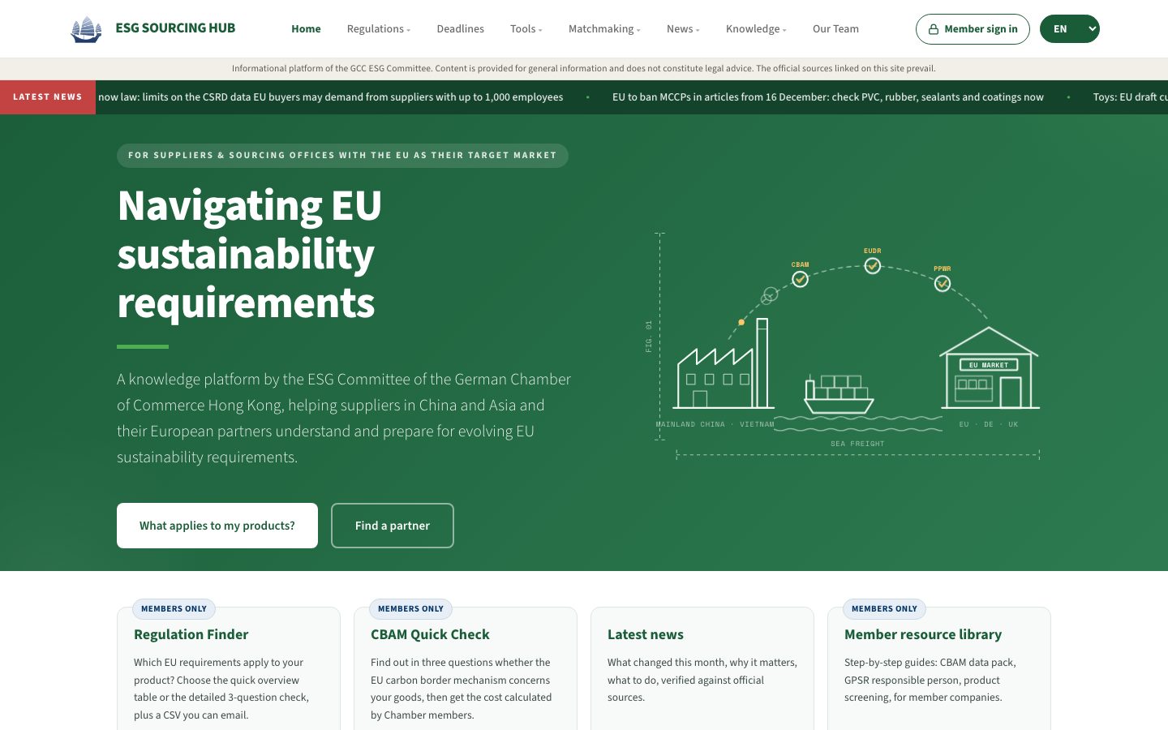
Task: Open the MCCPs ban news ticker headline
Action: coord(828,97)
